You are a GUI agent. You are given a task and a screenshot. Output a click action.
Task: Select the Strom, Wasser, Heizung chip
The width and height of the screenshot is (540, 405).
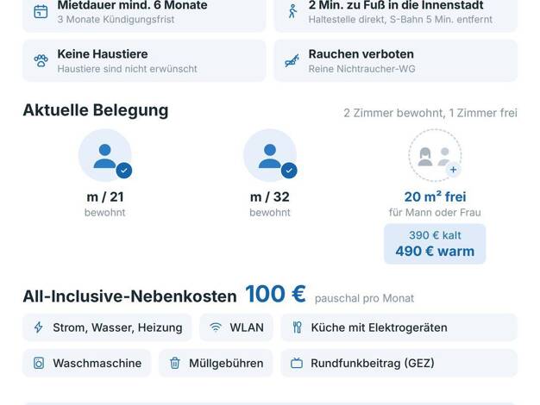click(x=107, y=327)
